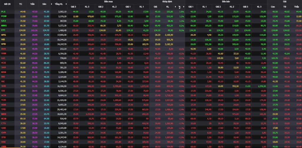
Task: Select the SSI ticker symbol
Action: pyautogui.click(x=3, y=91)
